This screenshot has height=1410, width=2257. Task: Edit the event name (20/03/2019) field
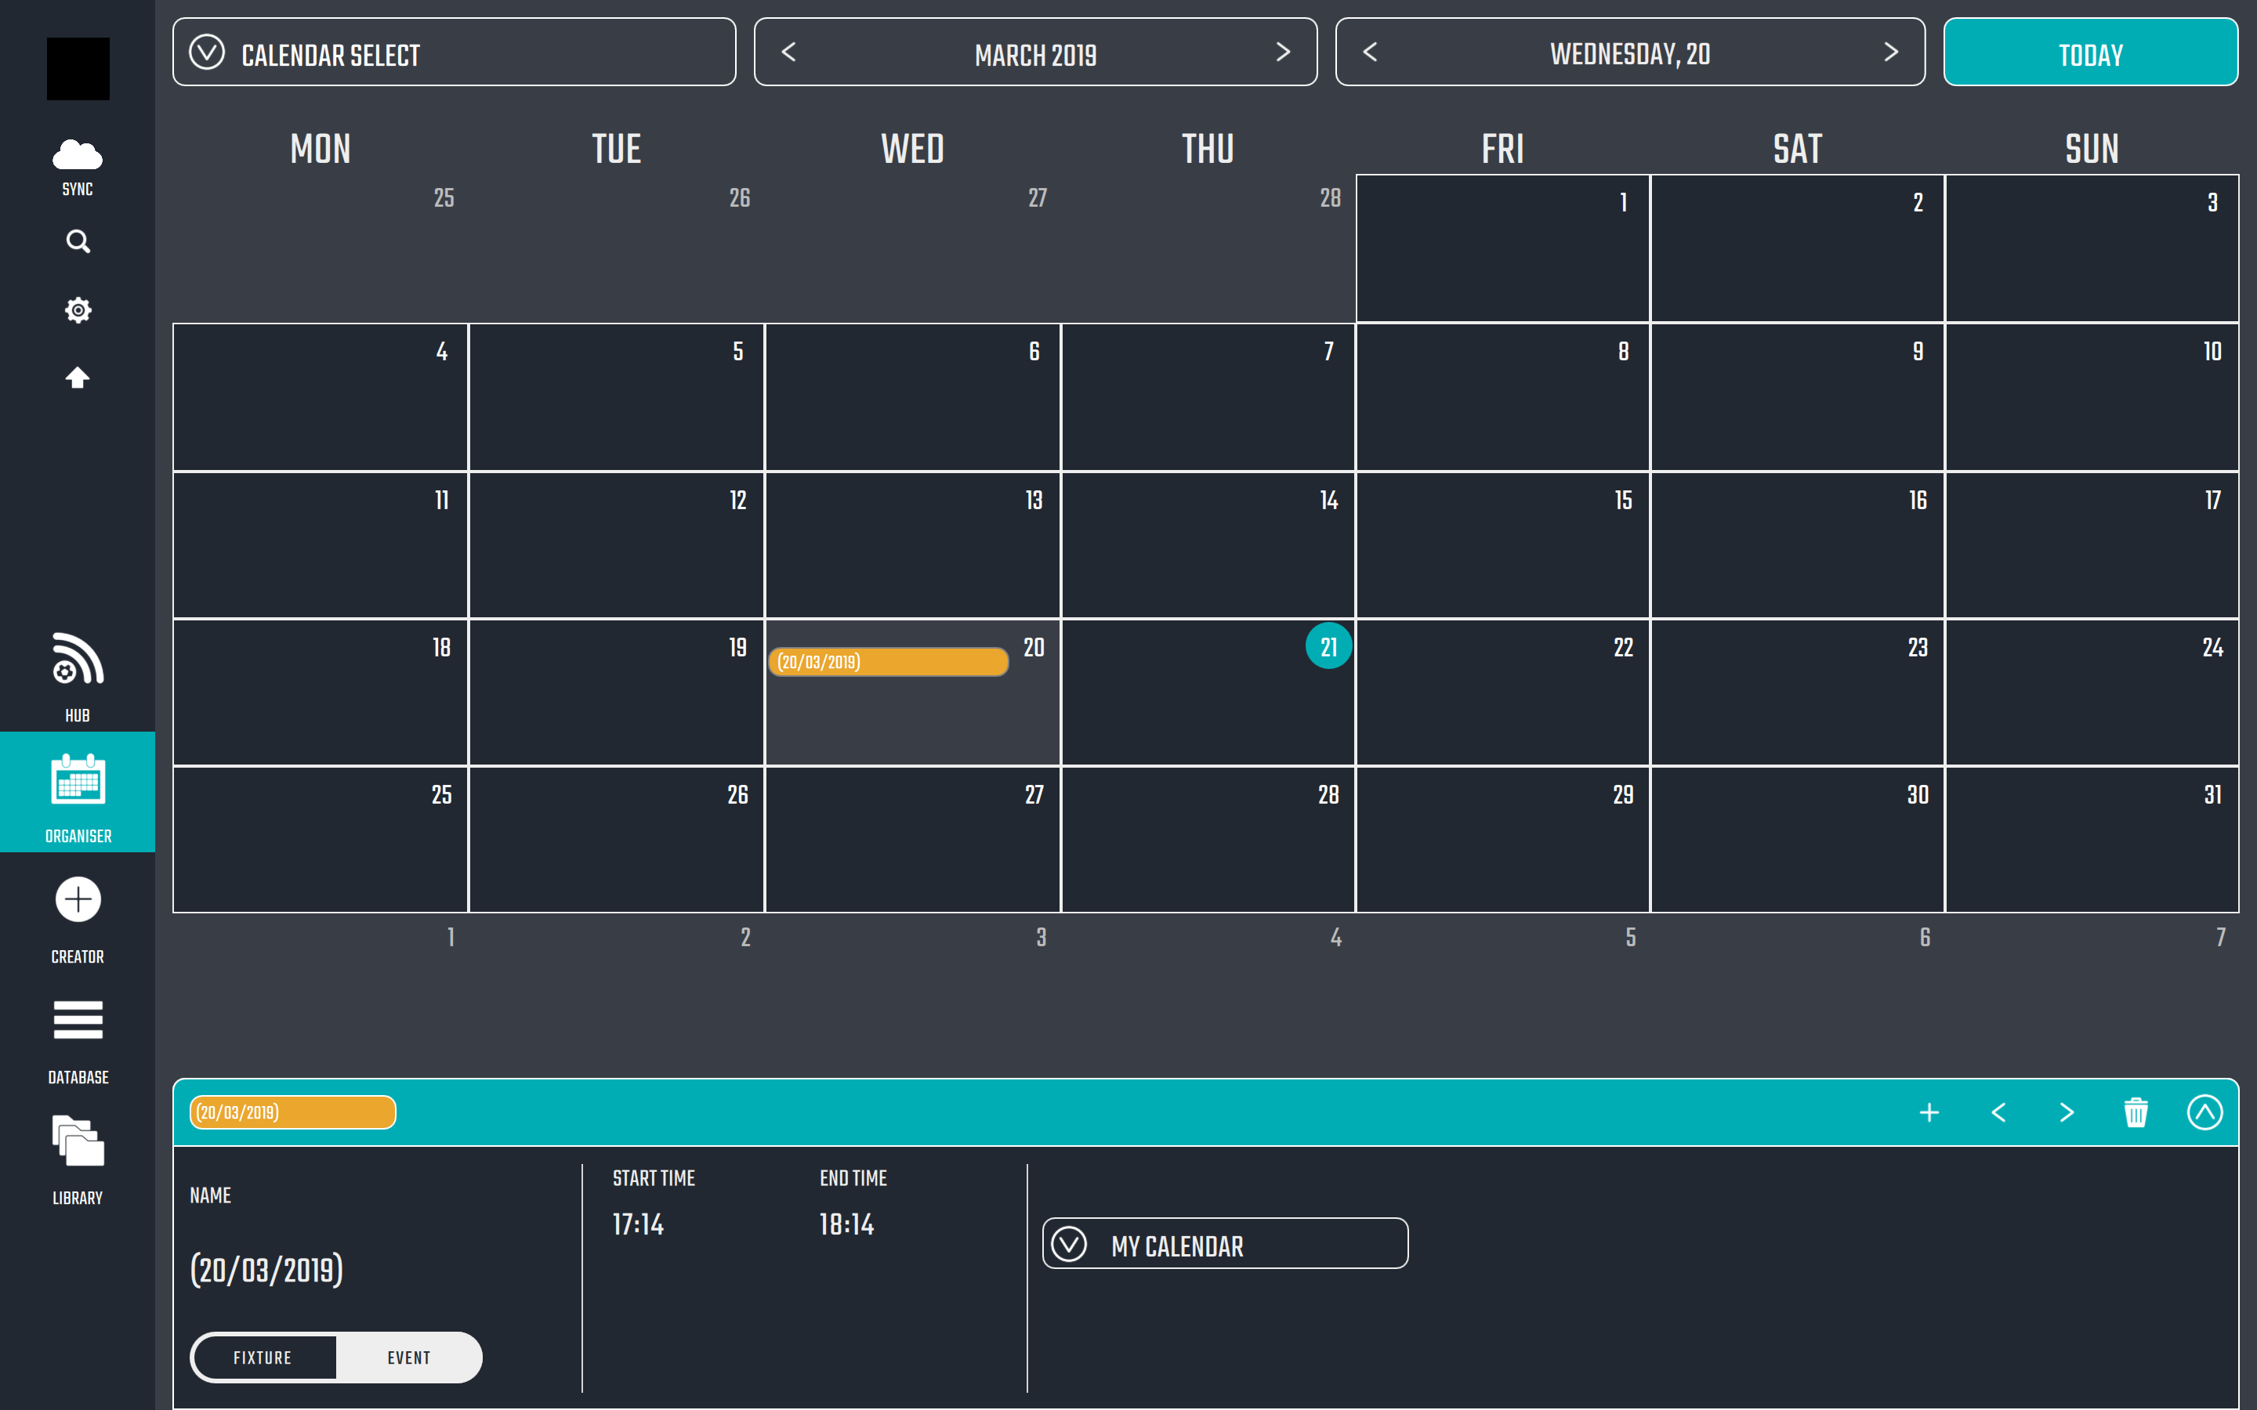[x=266, y=1270]
